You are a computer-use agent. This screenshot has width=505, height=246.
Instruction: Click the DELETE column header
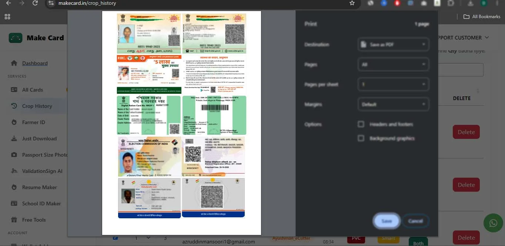(462, 98)
